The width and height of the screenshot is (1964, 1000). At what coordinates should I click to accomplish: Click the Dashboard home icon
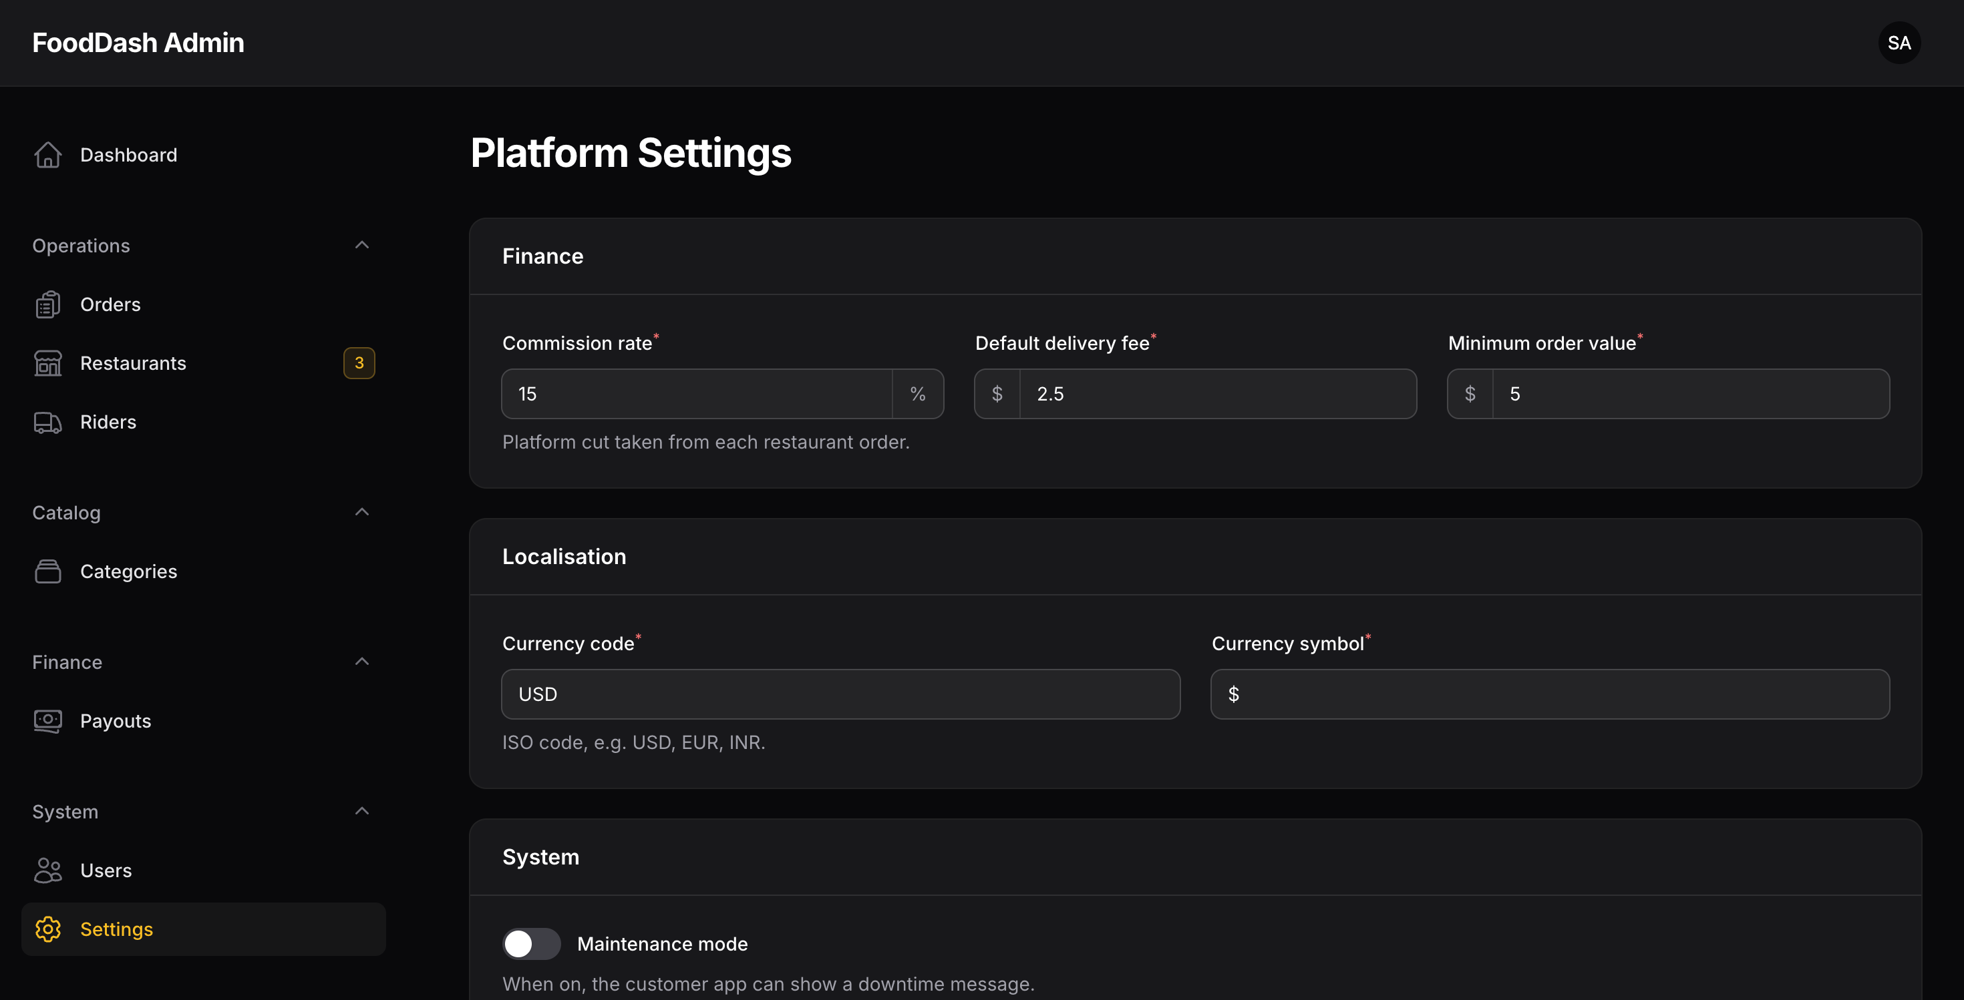(x=48, y=155)
